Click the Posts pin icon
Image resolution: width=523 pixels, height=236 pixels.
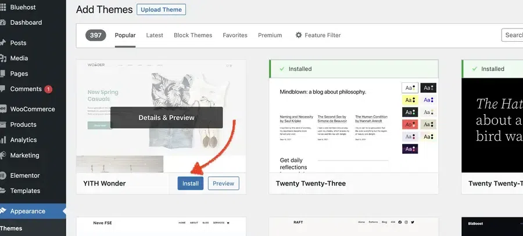[x=3, y=42]
